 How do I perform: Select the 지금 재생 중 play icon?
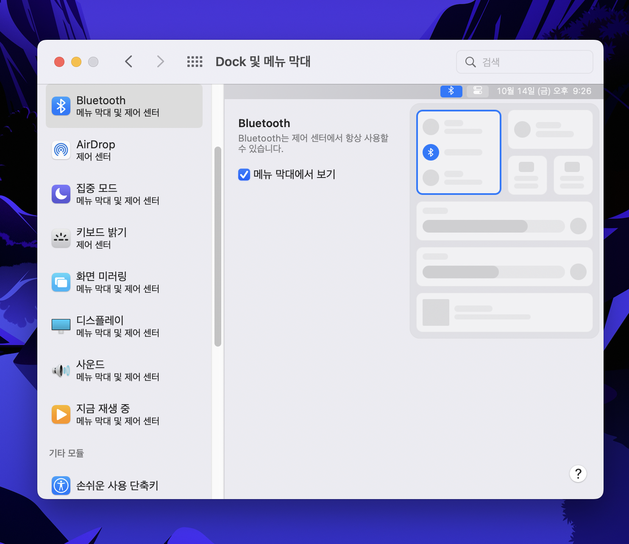click(61, 414)
